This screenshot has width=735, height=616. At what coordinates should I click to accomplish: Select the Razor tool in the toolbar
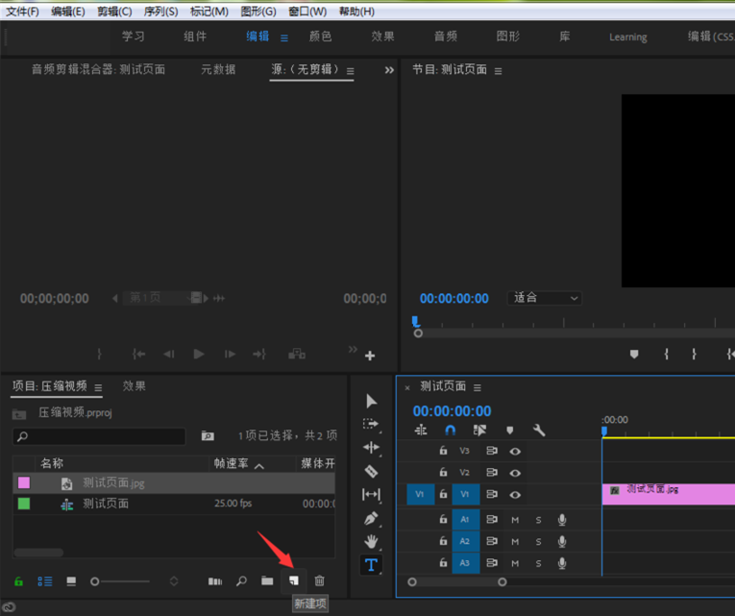tap(371, 471)
